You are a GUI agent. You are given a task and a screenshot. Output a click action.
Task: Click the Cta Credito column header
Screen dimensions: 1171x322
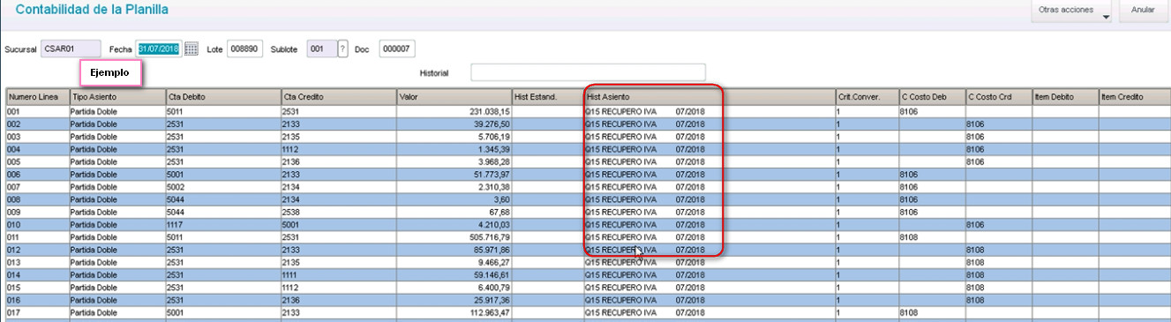339,96
